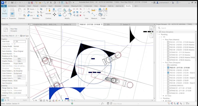Click the Text tool A icon
198x106 pixels.
pyautogui.click(x=51, y=3)
